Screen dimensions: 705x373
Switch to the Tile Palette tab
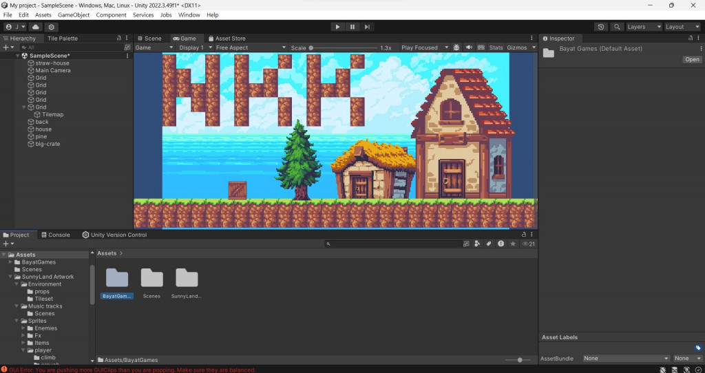click(63, 39)
